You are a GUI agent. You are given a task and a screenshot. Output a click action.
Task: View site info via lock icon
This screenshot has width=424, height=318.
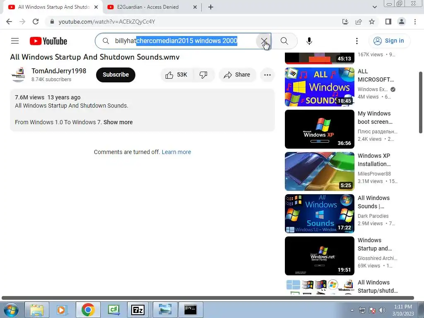(x=52, y=22)
